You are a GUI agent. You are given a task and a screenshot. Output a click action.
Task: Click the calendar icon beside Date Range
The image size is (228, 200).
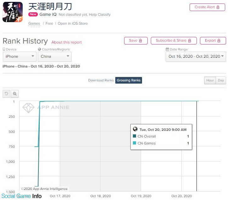pos(167,49)
